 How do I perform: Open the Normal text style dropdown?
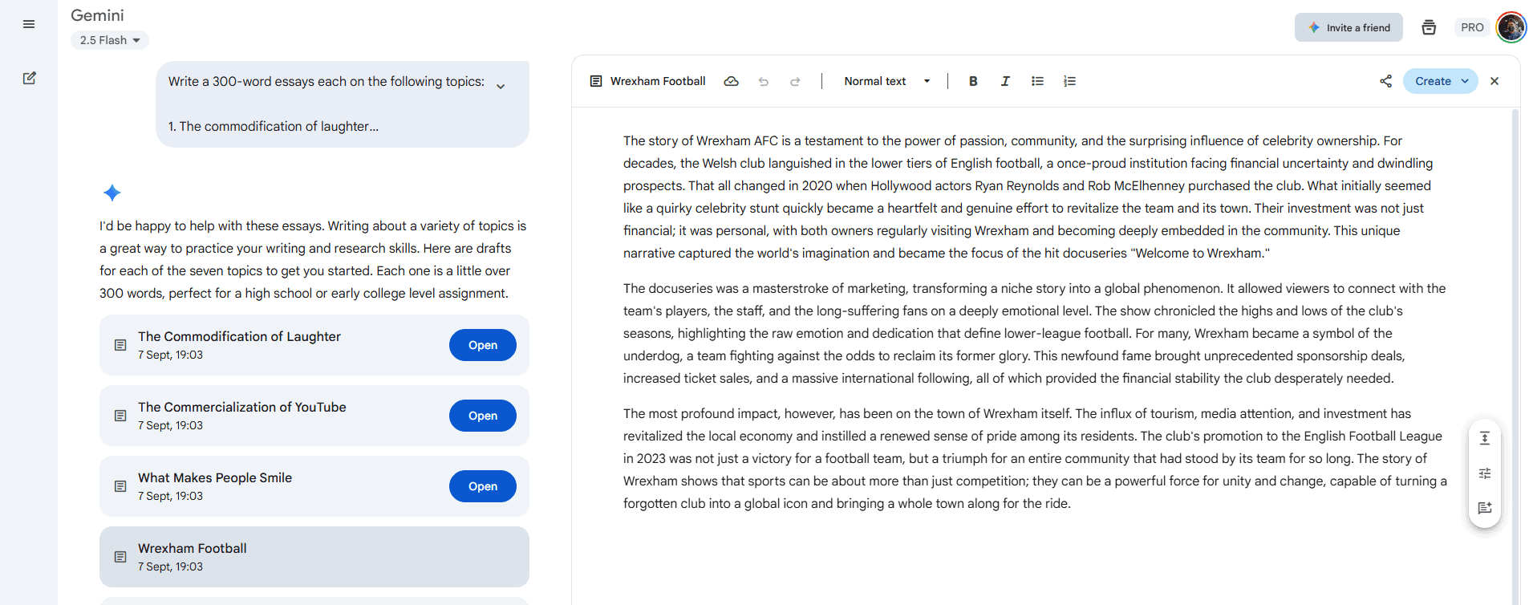pyautogui.click(x=886, y=81)
